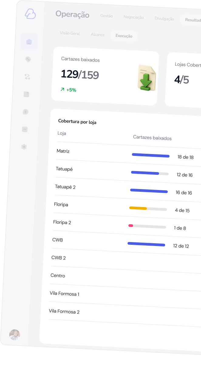Click the Cobertura por loja heading
This screenshot has height=369, width=201.
(x=77, y=122)
